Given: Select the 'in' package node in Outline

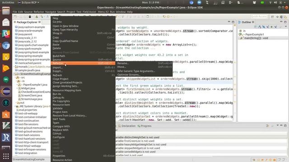Looking at the screenshot, I should pos(244,31).
